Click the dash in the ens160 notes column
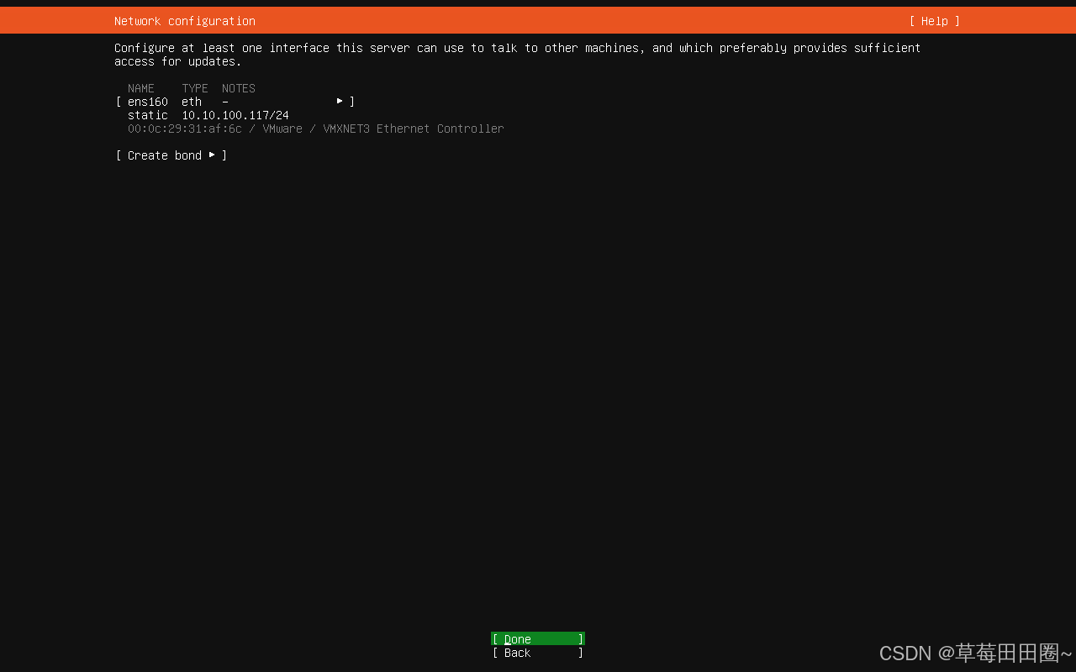The image size is (1076, 672). pyautogui.click(x=224, y=102)
